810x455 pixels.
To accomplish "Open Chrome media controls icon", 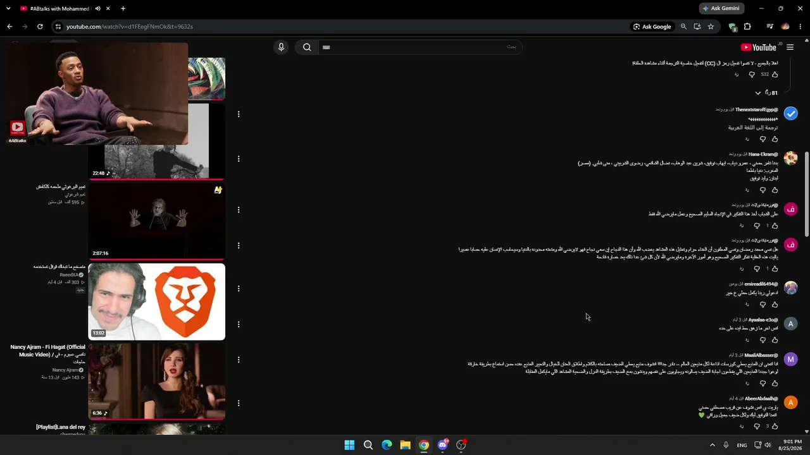I will point(769,27).
